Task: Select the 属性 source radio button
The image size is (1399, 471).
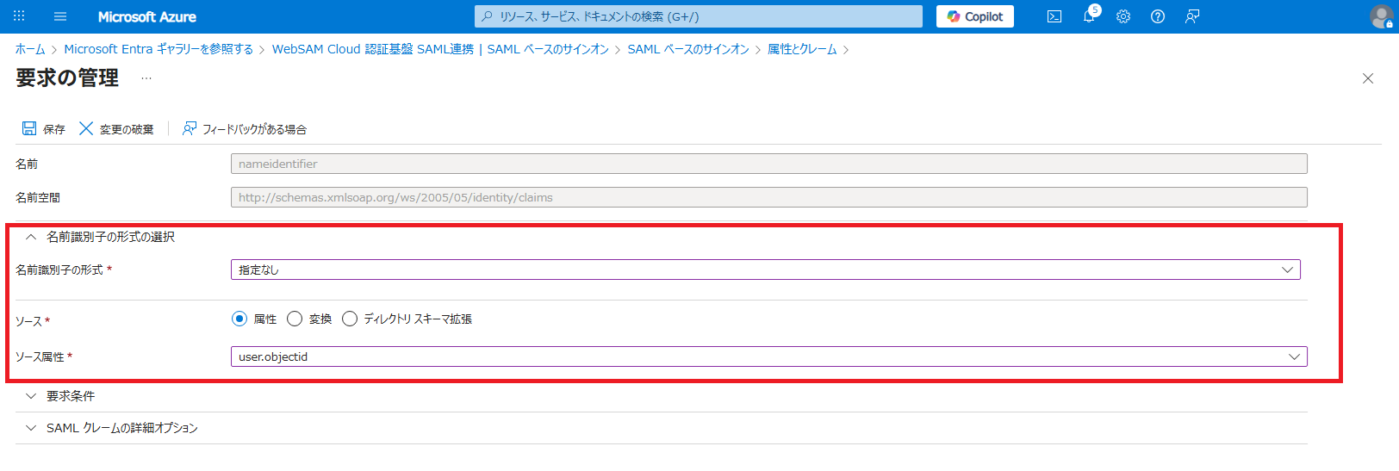Action: pos(239,319)
